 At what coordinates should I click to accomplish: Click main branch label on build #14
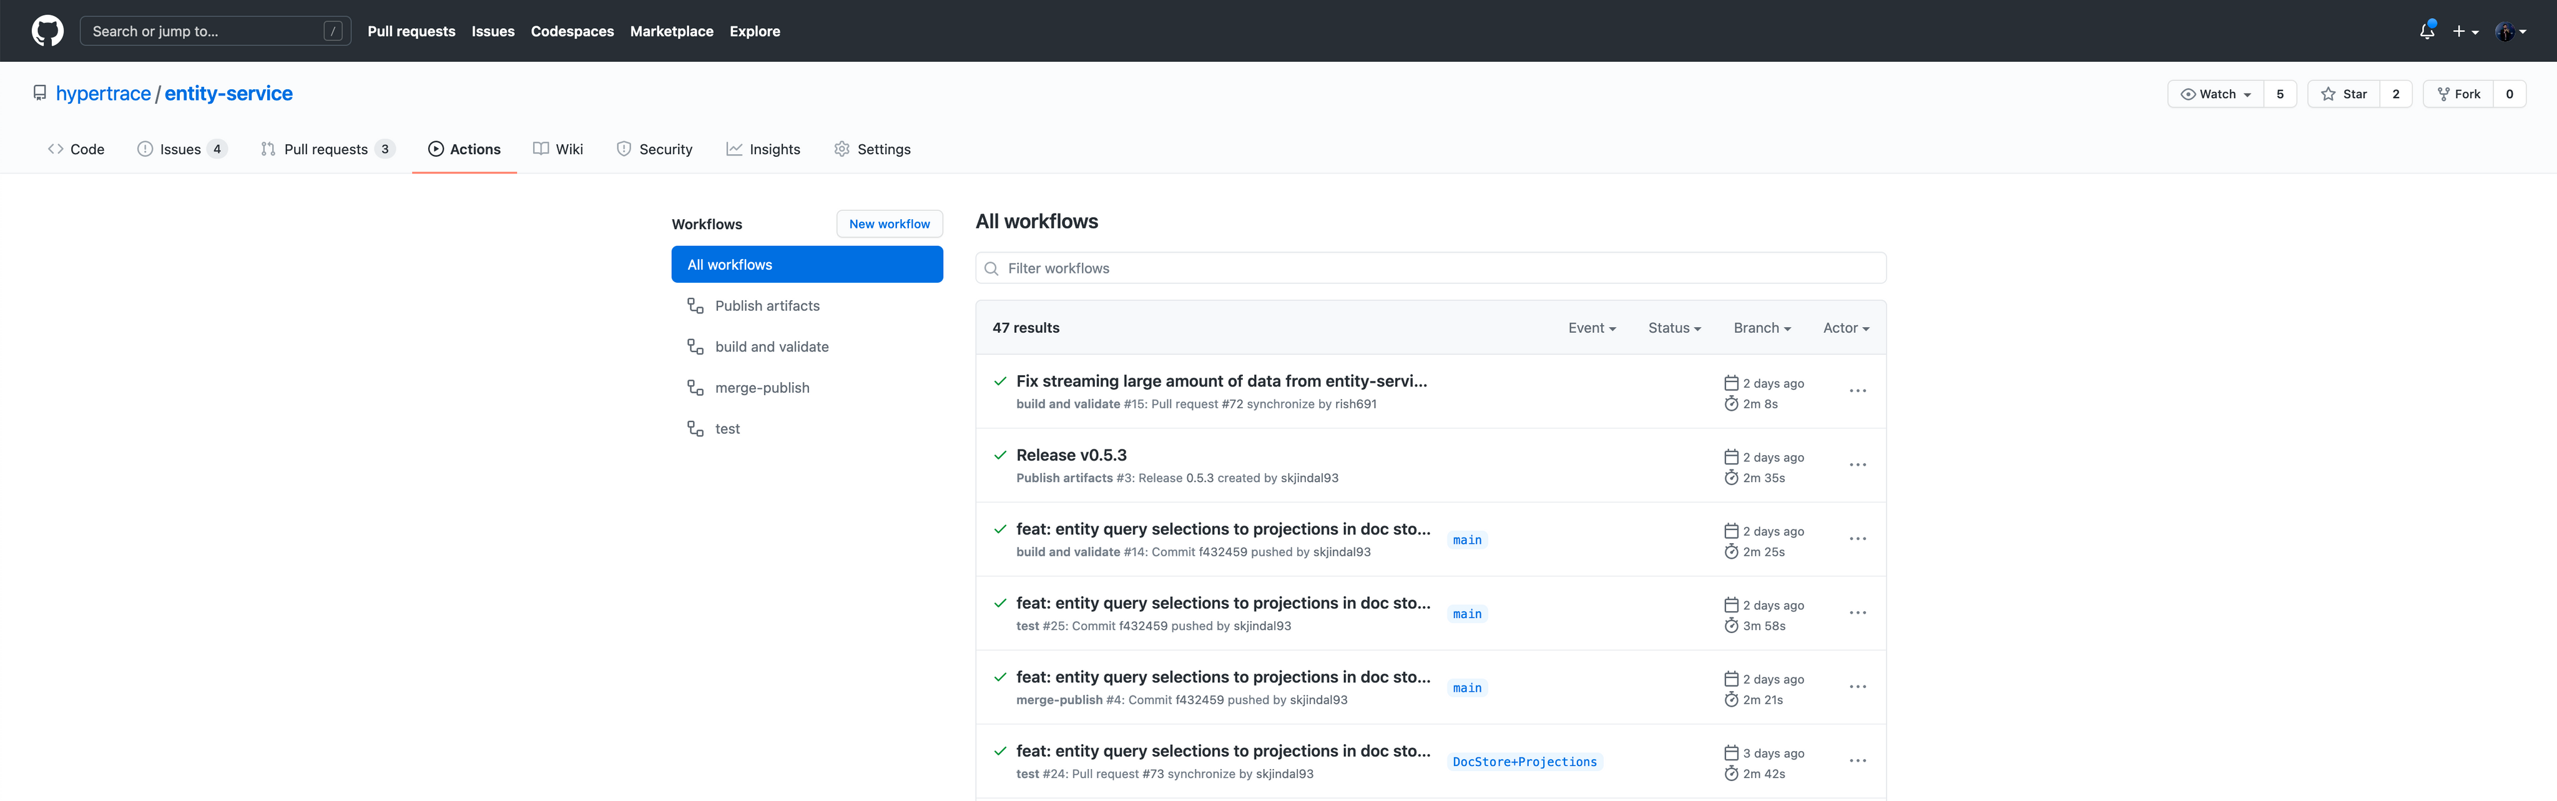(x=1467, y=540)
